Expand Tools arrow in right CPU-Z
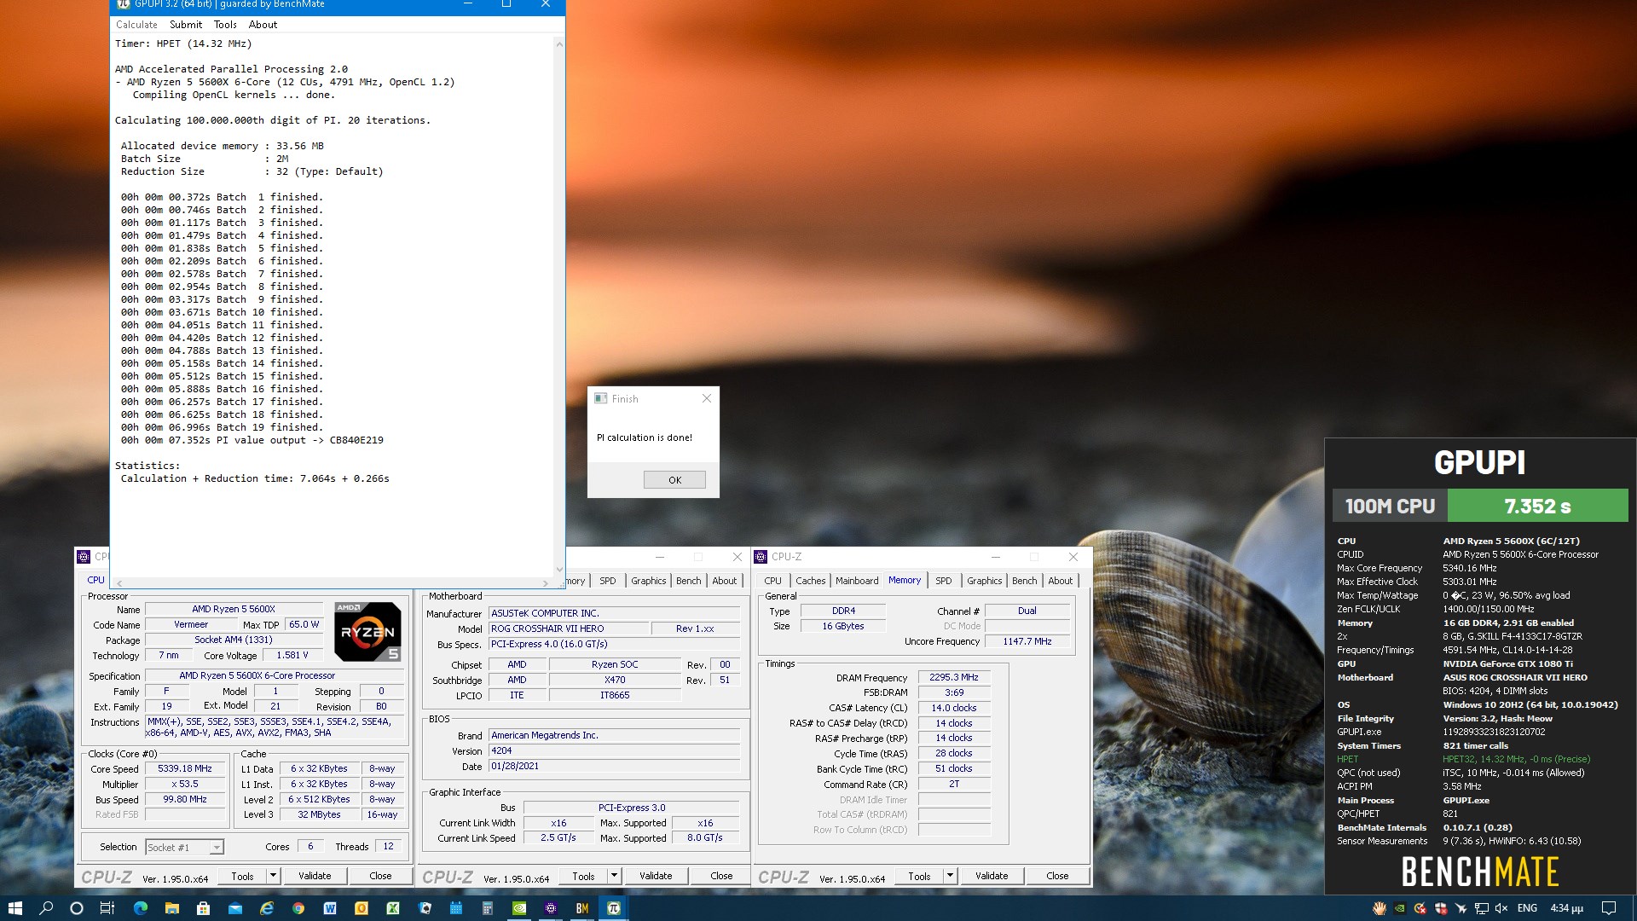The width and height of the screenshot is (1637, 921). [x=950, y=876]
